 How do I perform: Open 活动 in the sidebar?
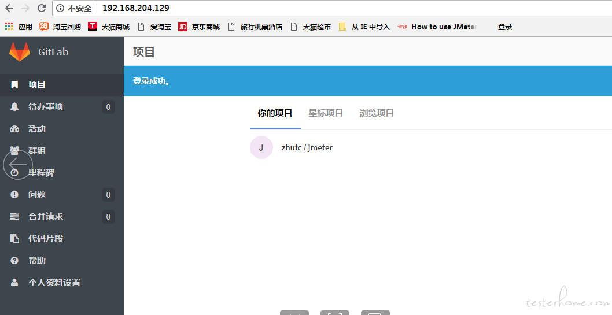pyautogui.click(x=62, y=129)
